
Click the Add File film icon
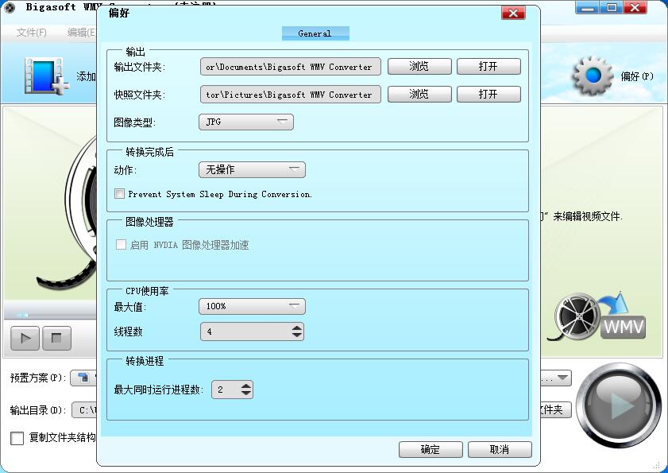click(x=46, y=76)
